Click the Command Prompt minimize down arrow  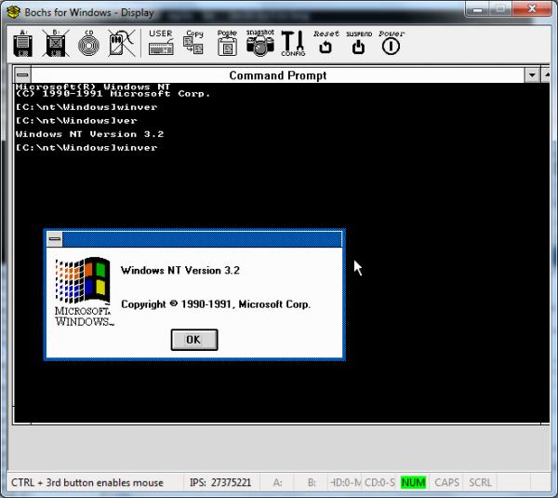(x=532, y=75)
